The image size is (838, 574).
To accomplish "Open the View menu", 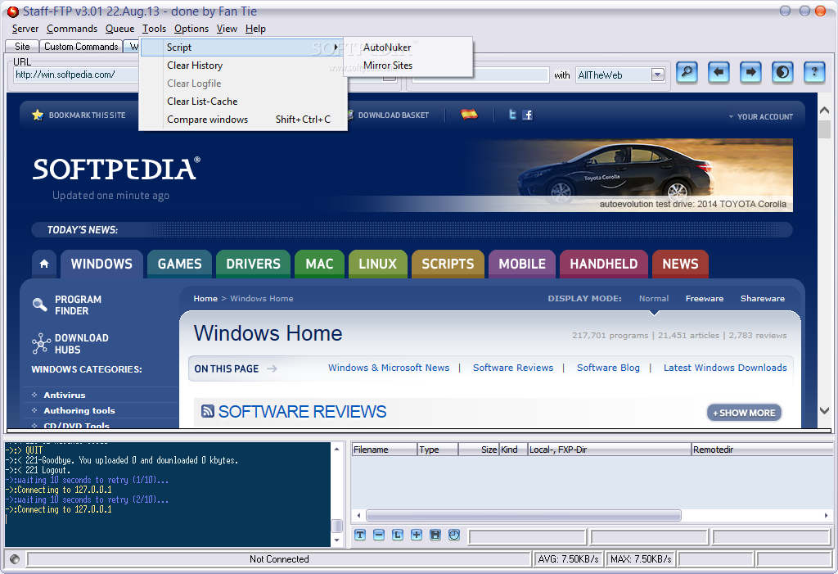I will [227, 29].
